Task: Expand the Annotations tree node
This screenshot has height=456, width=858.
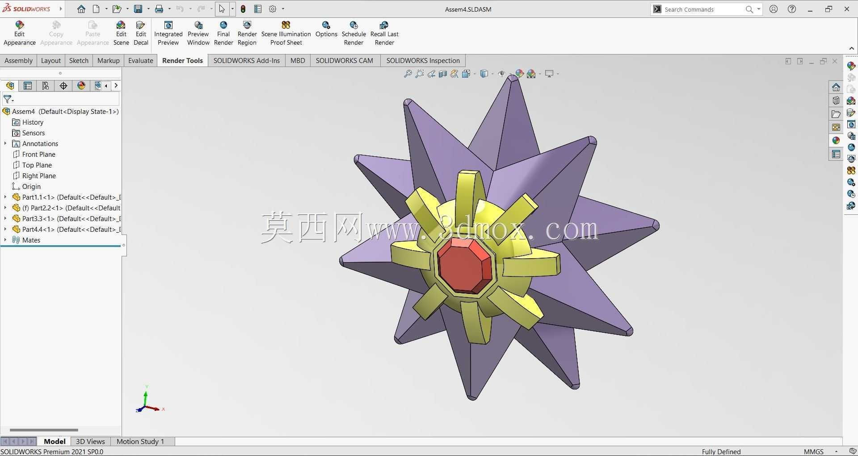Action: tap(5, 143)
